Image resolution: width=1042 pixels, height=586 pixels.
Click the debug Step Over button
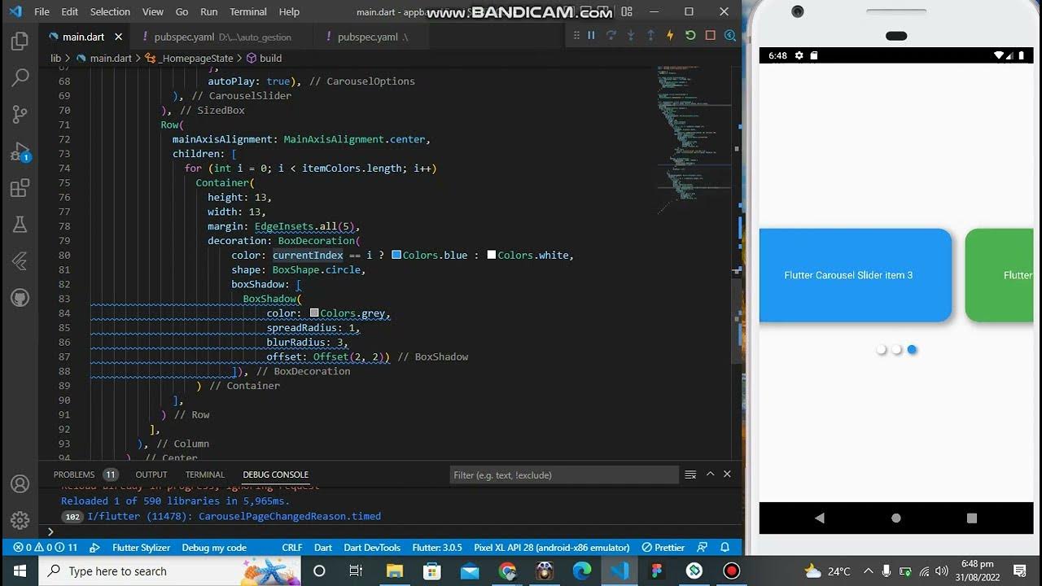[611, 36]
